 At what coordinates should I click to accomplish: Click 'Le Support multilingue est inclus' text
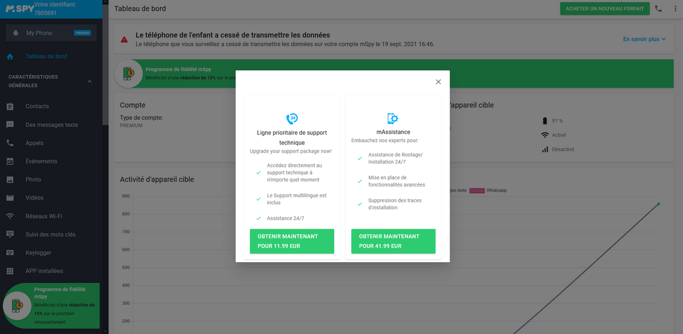click(297, 199)
